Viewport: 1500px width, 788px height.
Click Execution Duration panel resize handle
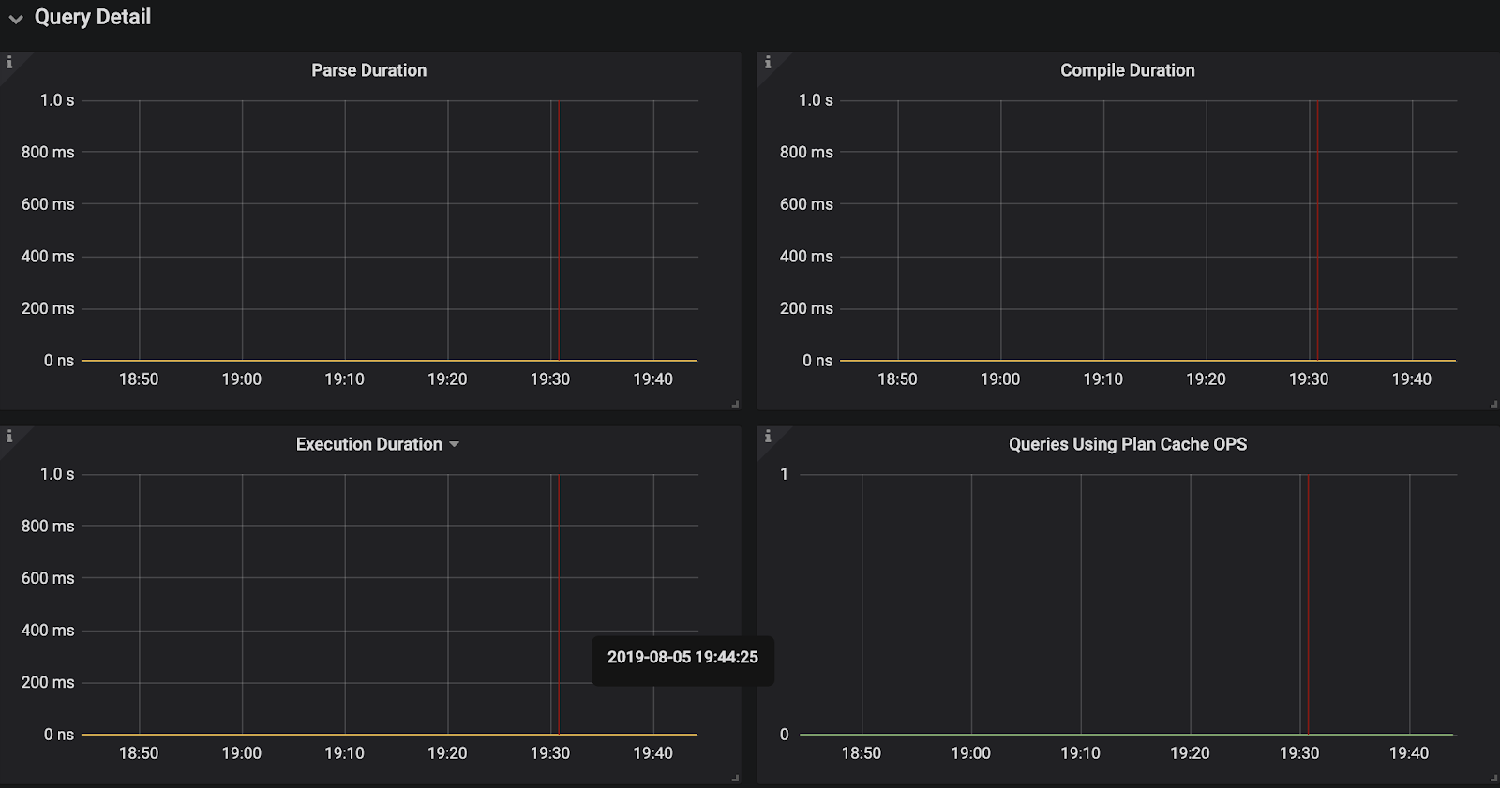[x=735, y=778]
